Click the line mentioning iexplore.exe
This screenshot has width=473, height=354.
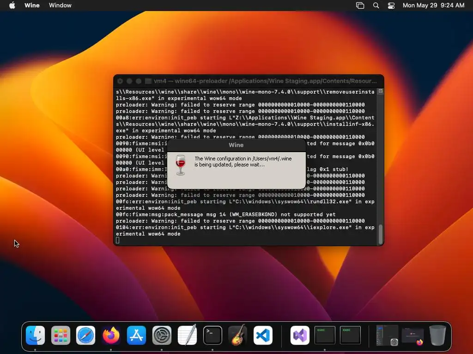click(245, 227)
